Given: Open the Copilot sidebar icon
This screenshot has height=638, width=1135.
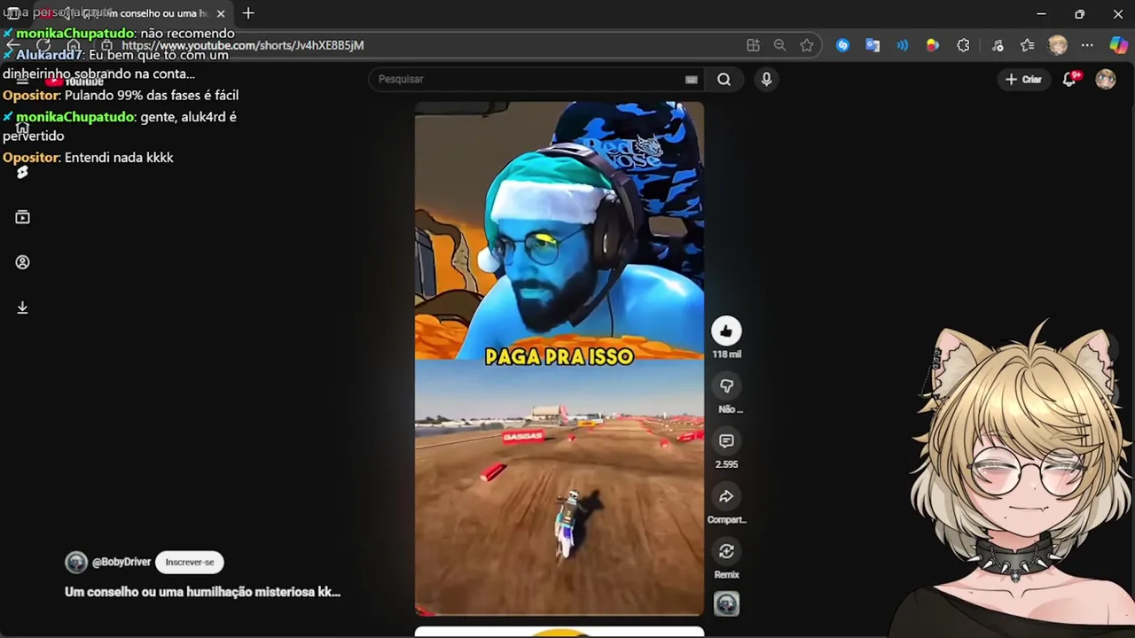Looking at the screenshot, I should [1118, 45].
